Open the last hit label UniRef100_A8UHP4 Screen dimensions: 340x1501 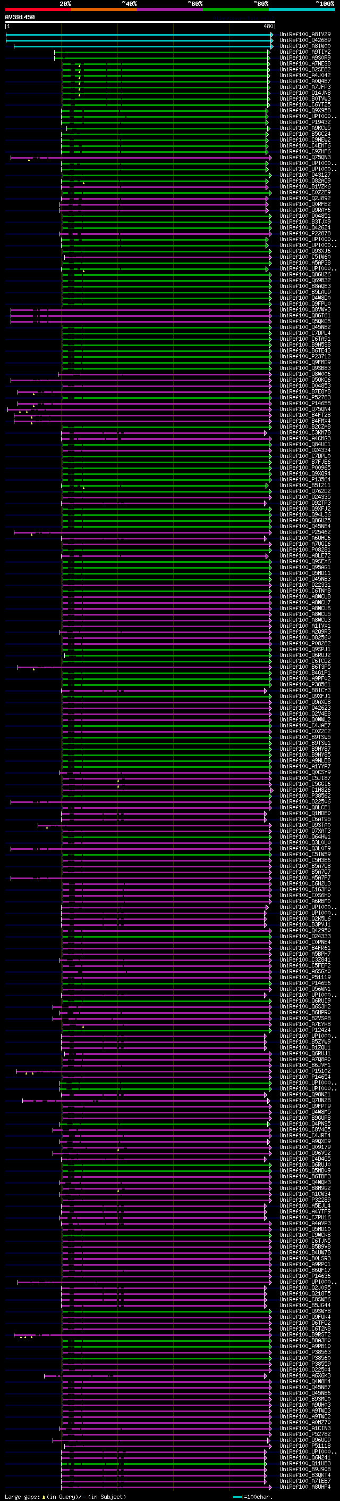[305, 1487]
